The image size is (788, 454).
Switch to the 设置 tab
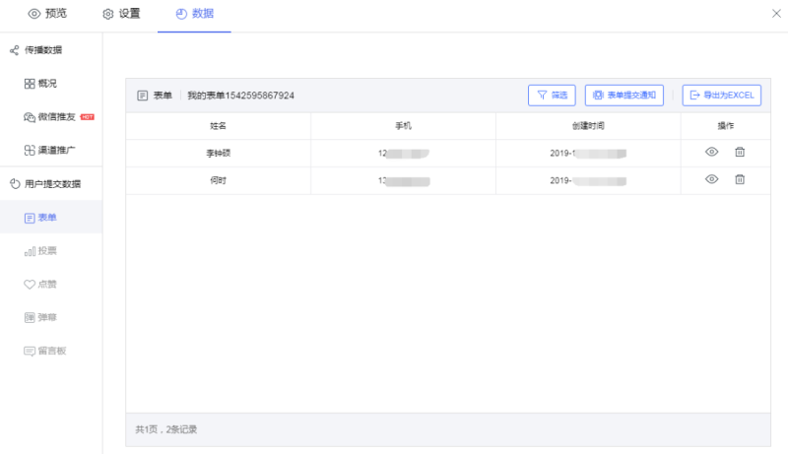click(121, 14)
